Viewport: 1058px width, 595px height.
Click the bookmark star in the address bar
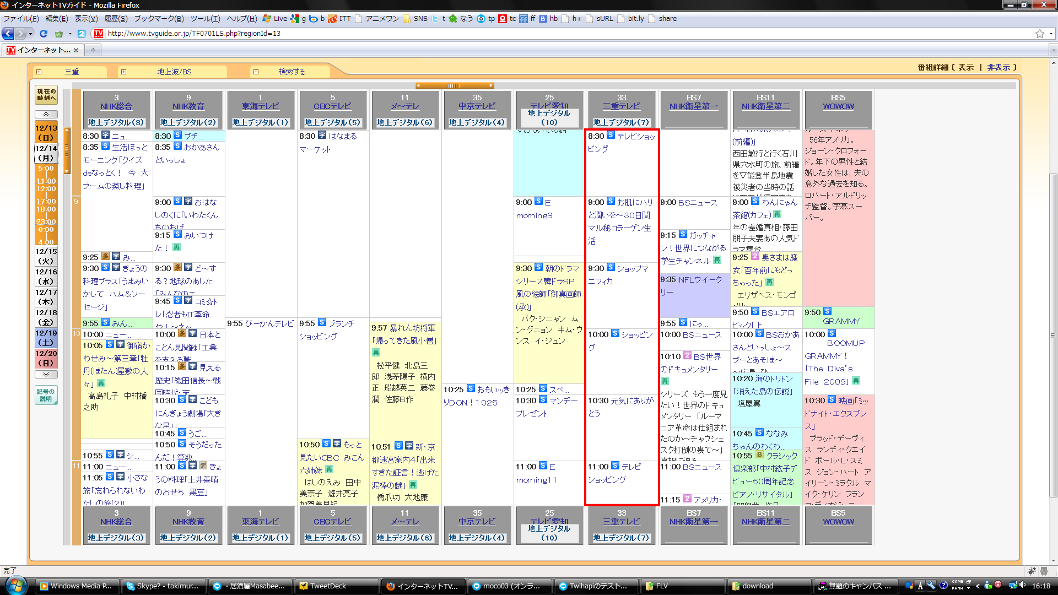point(1039,34)
